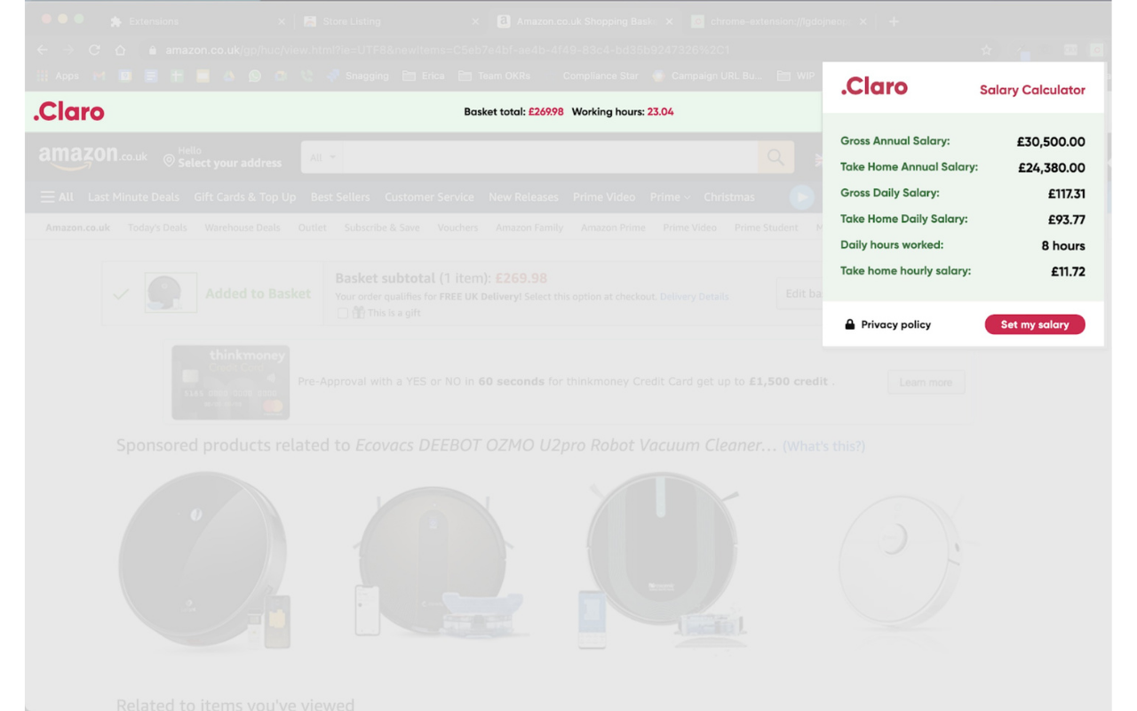Image resolution: width=1137 pixels, height=711 pixels.
Task: Click the Amazon.co.uk logo
Action: click(92, 157)
